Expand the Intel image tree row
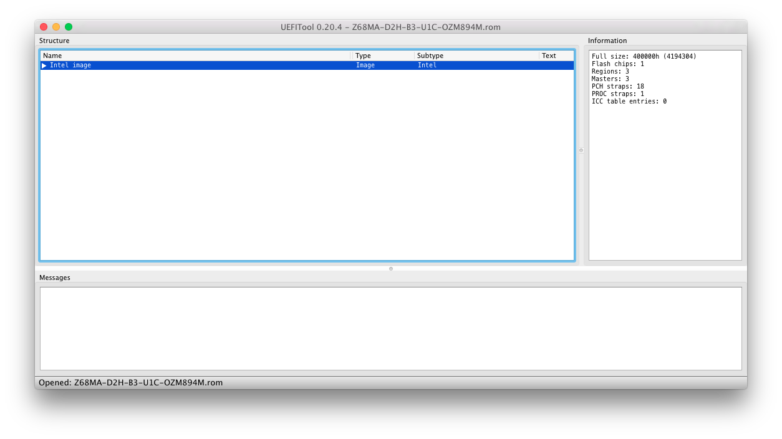 tap(44, 65)
